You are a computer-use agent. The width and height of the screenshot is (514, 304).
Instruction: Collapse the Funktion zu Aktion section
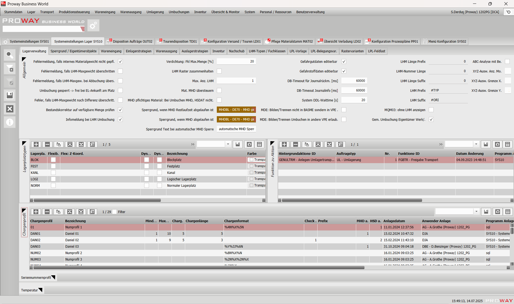(x=272, y=143)
